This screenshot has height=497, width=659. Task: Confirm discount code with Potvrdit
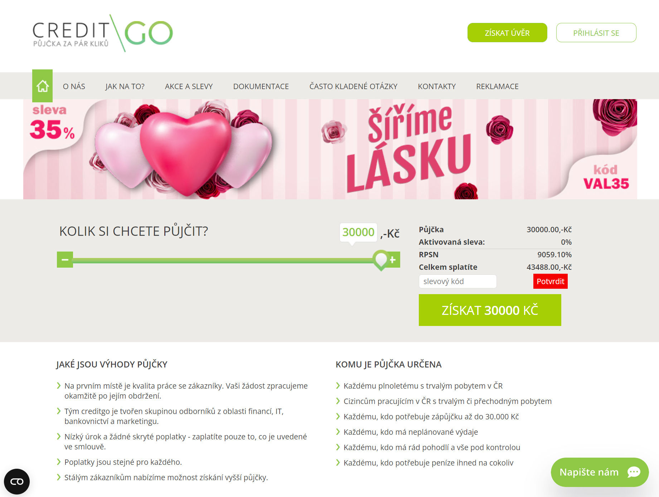550,281
